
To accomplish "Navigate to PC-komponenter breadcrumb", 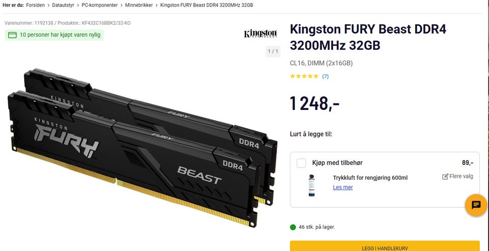I will coord(100,5).
